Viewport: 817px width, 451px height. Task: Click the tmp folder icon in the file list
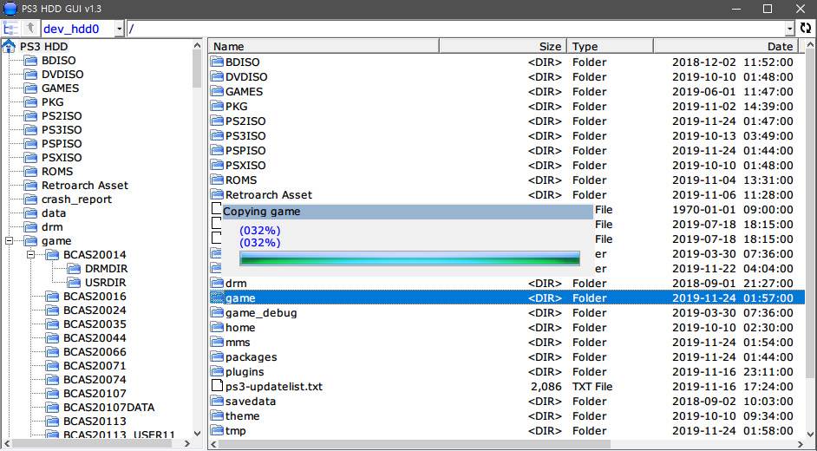pos(217,431)
